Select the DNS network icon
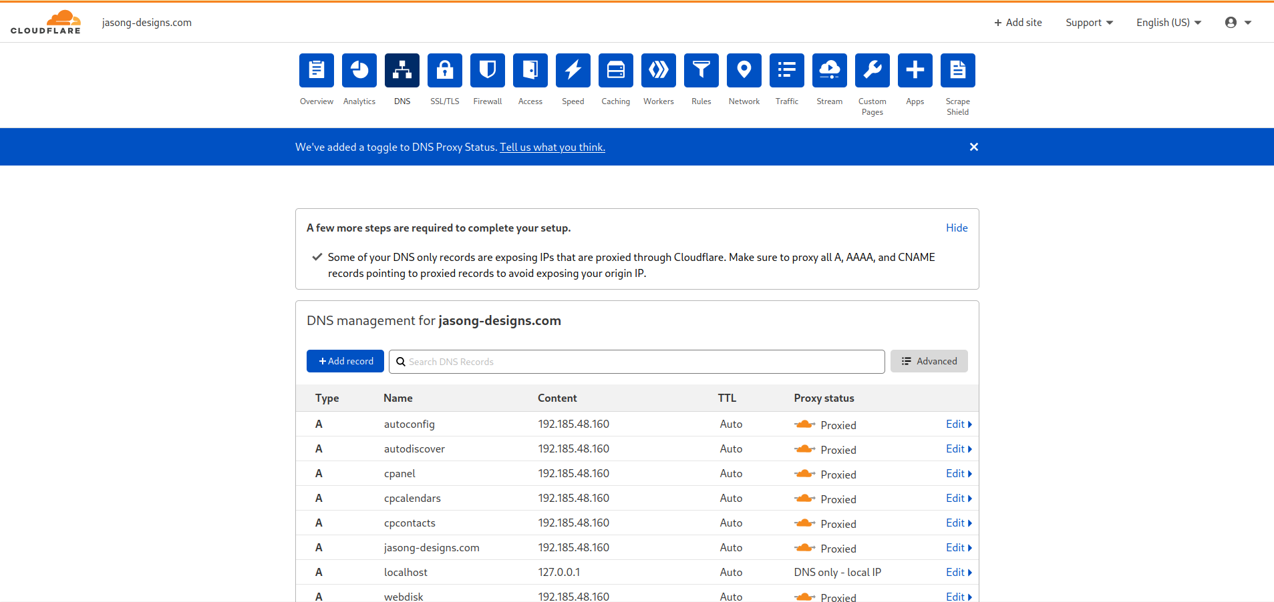1274x602 pixels. [x=402, y=70]
